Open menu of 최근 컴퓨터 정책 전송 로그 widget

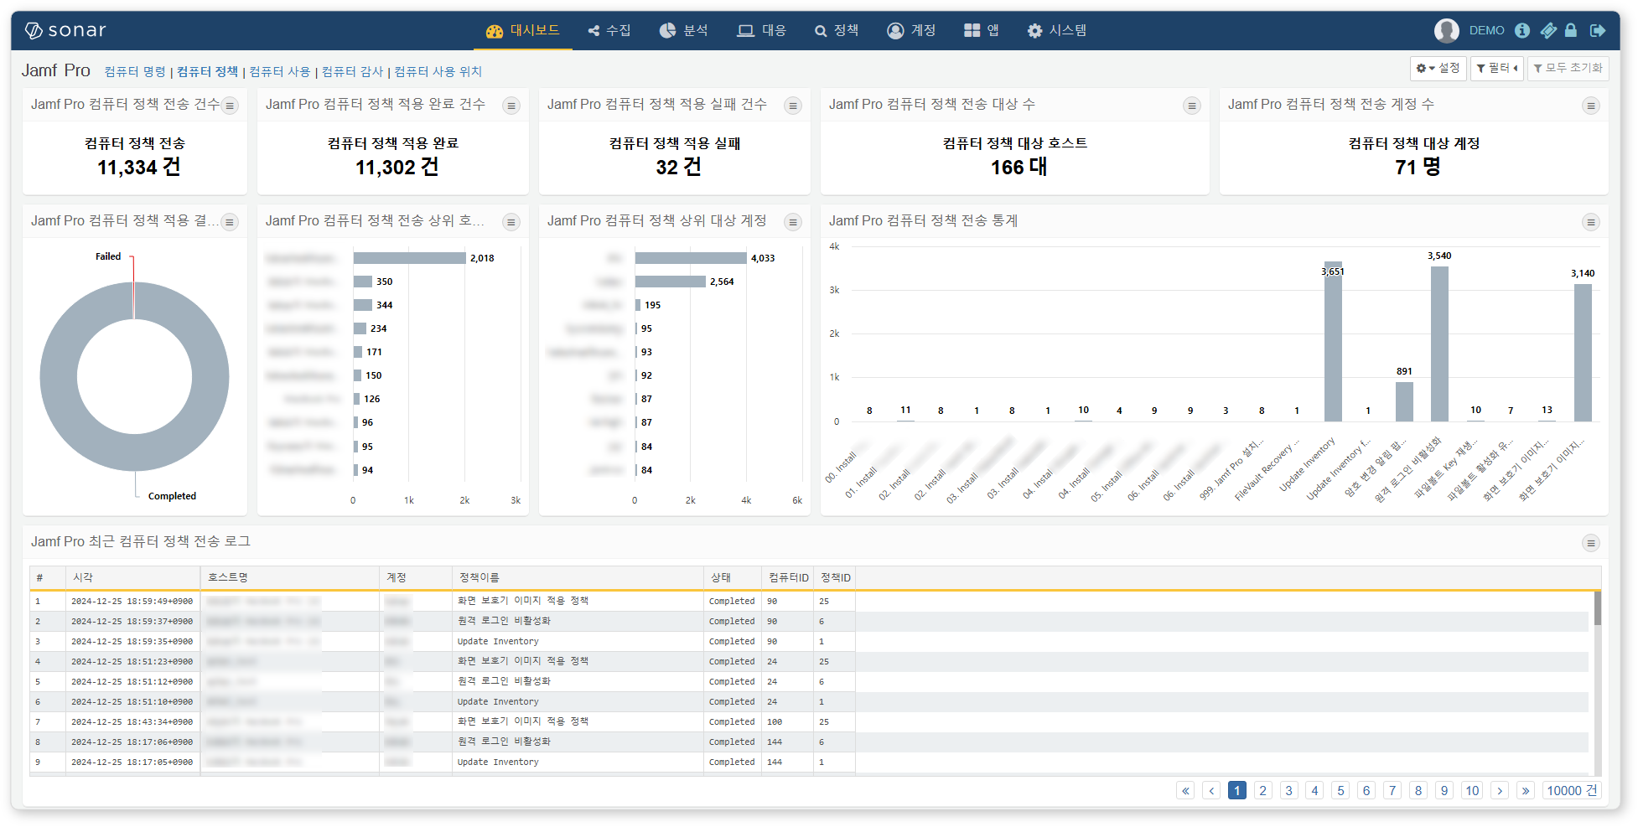coord(1590,543)
